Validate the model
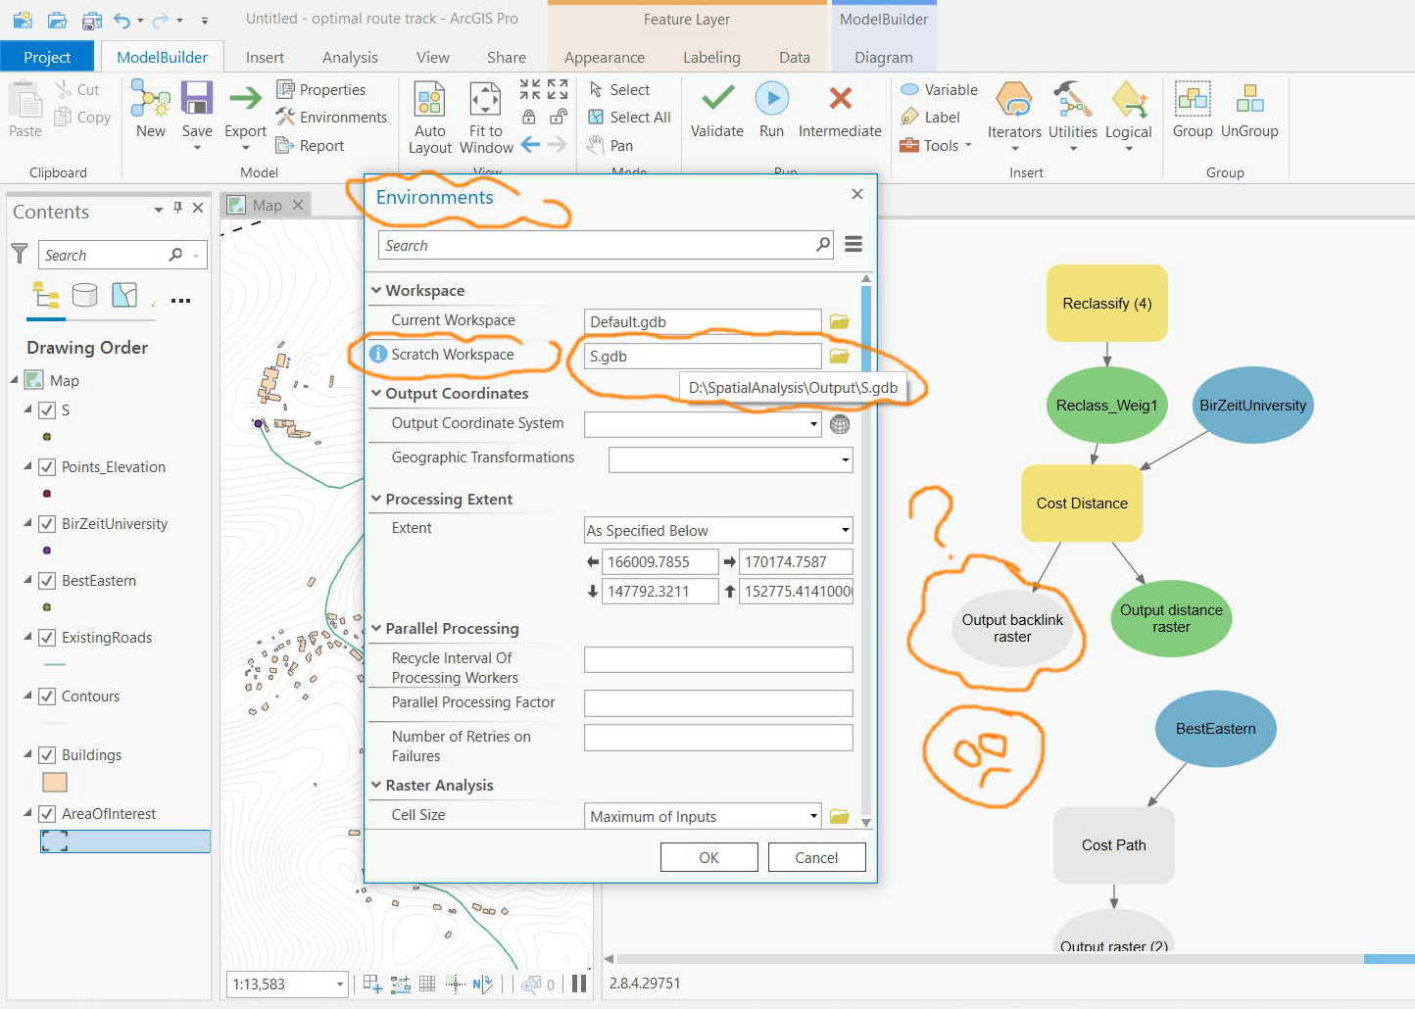Image resolution: width=1415 pixels, height=1009 pixels. coord(717,110)
